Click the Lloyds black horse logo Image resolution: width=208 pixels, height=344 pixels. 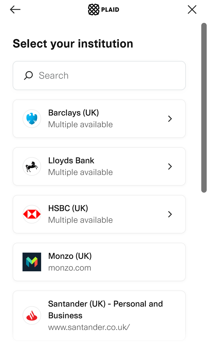click(32, 166)
